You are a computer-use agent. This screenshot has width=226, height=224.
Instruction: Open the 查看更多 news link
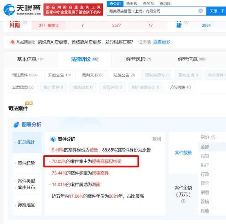[x=162, y=42]
